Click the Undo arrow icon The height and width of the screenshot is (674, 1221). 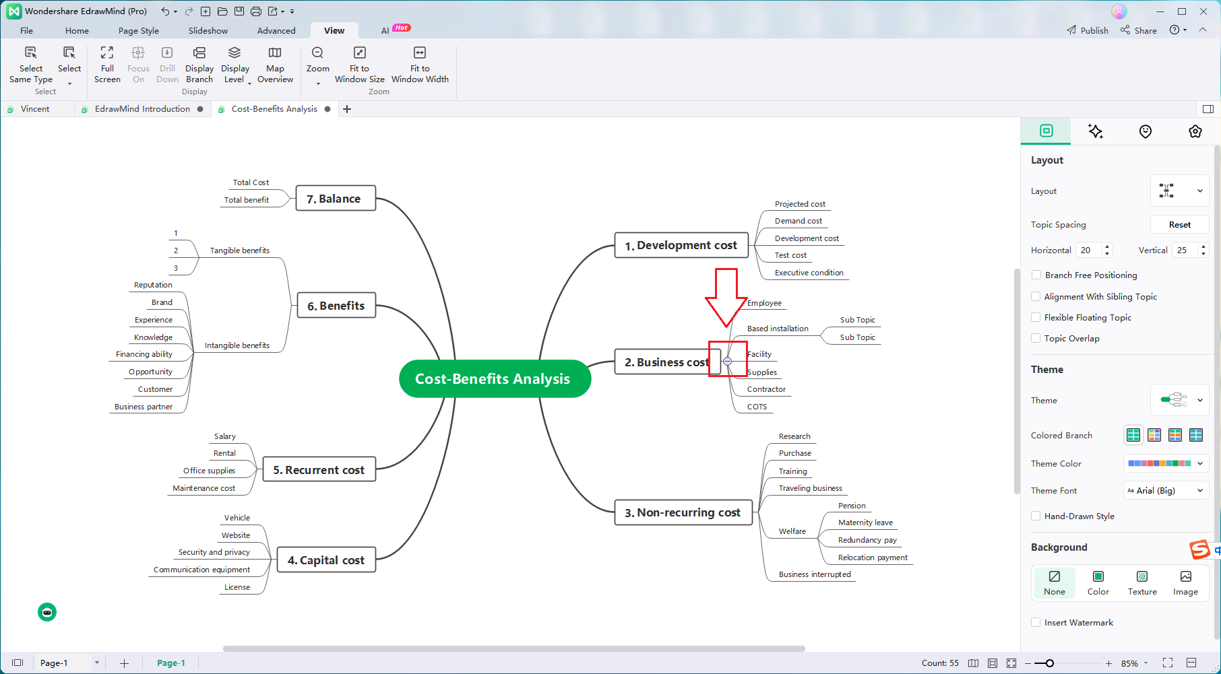click(x=165, y=11)
